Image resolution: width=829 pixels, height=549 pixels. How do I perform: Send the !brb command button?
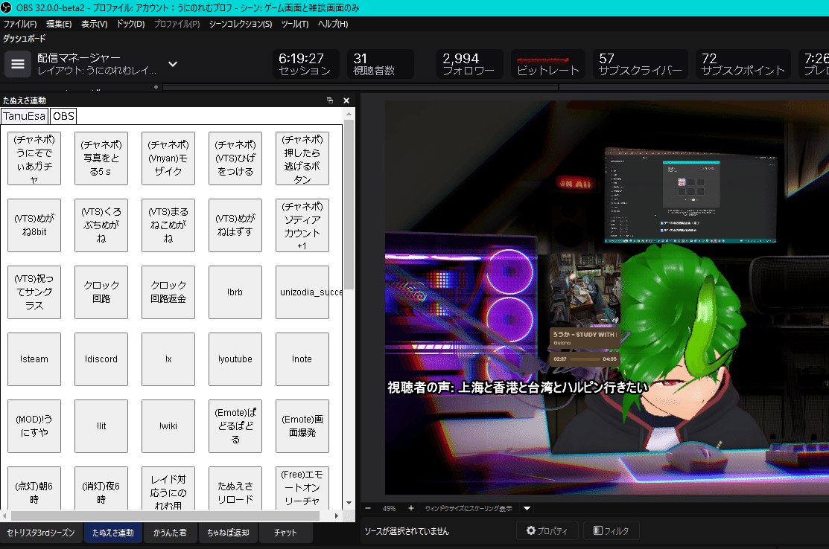(235, 292)
